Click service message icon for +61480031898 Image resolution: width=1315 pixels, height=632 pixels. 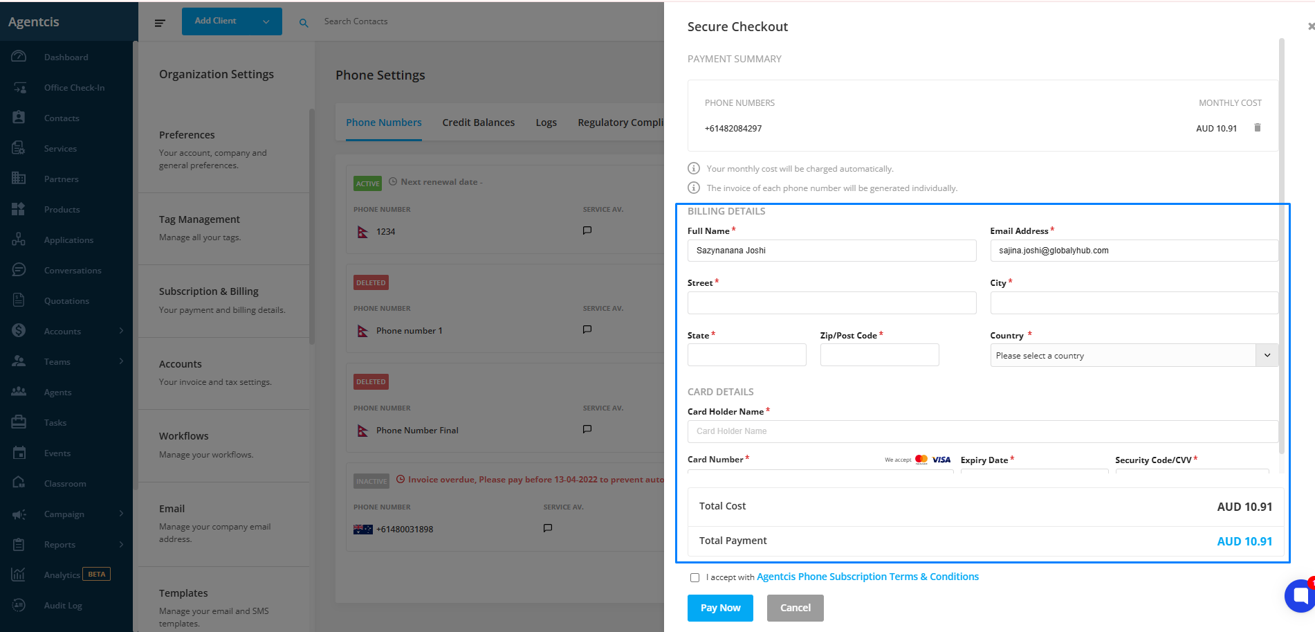pos(548,528)
